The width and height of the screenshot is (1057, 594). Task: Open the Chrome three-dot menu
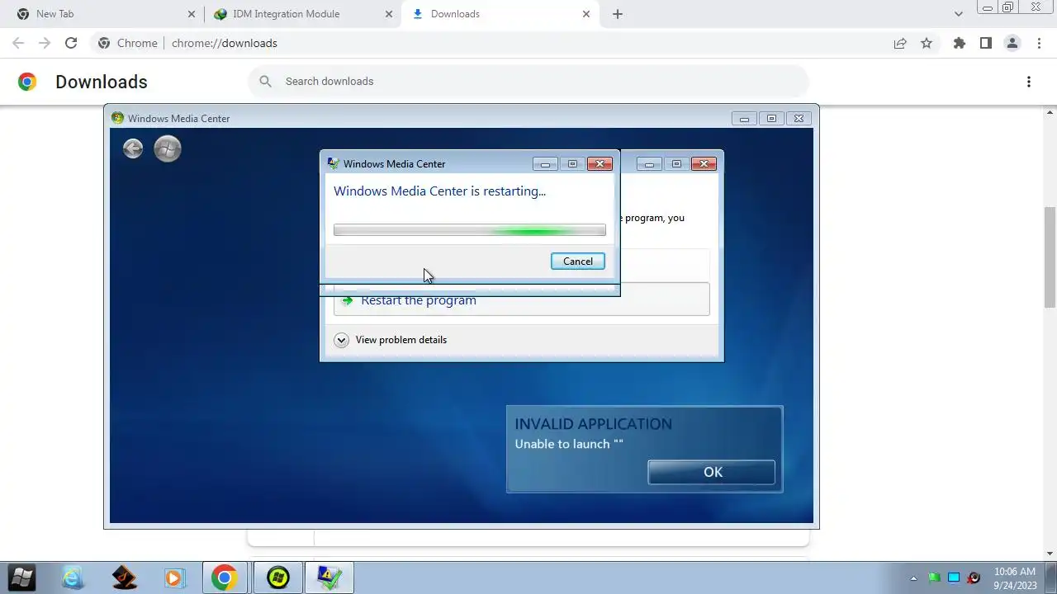[x=1039, y=43]
